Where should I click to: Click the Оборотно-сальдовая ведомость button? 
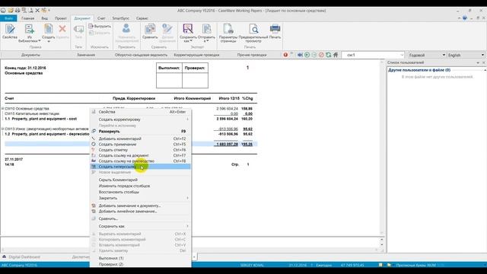coord(141,55)
